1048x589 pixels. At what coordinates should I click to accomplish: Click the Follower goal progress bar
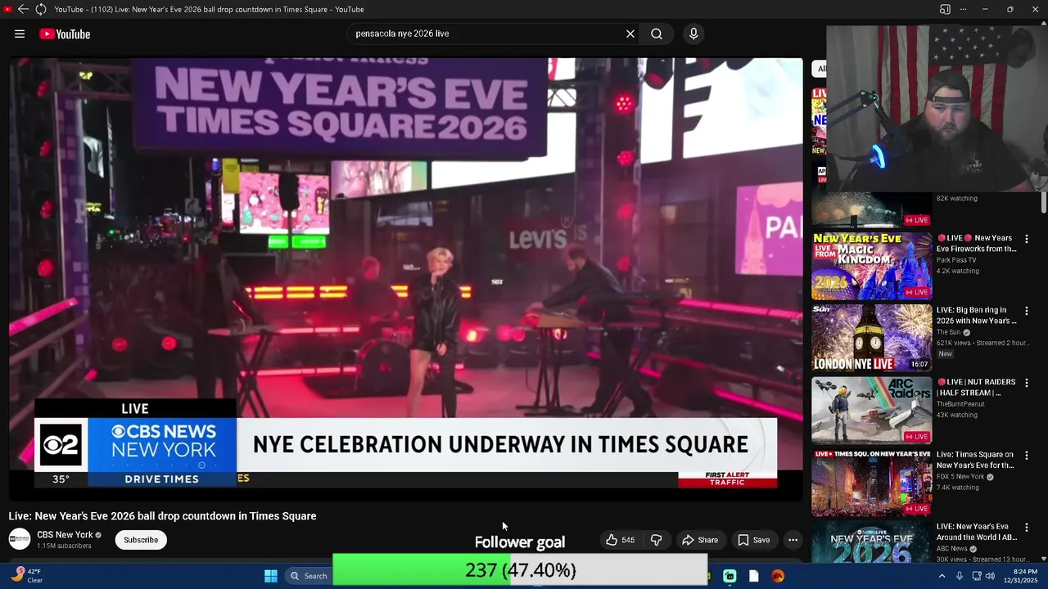point(520,570)
